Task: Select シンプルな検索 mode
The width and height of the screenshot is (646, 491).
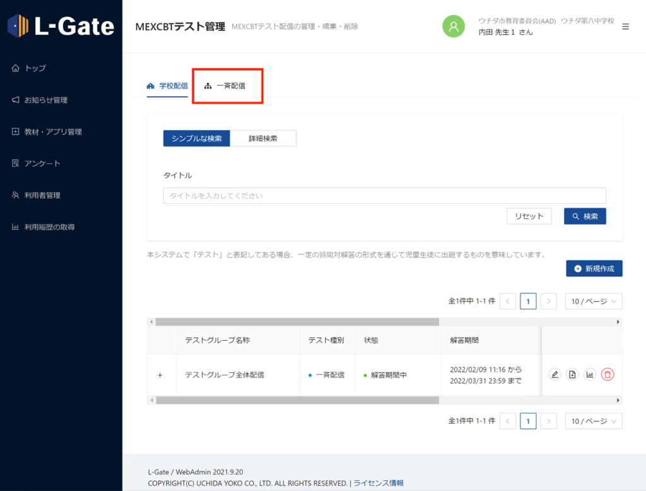Action: 197,138
